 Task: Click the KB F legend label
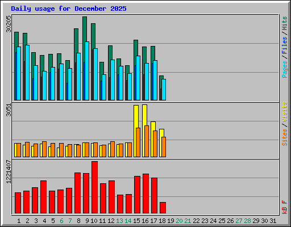coord(284,207)
